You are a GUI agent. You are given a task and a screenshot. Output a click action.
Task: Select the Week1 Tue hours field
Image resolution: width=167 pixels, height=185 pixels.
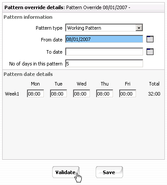click(58, 93)
